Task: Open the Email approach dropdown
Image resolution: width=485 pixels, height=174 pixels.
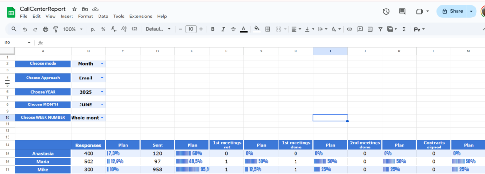Action: tap(102, 78)
